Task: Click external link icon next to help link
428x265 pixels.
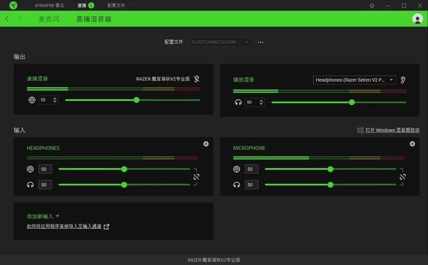Action: pos(106,226)
